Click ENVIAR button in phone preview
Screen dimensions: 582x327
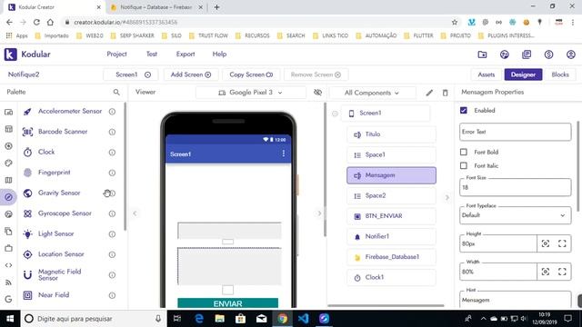tap(228, 303)
